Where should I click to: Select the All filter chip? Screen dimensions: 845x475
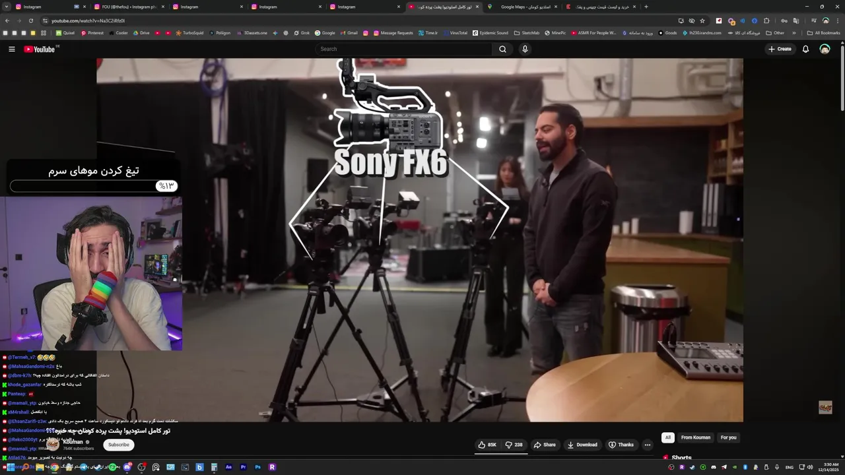[668, 437]
